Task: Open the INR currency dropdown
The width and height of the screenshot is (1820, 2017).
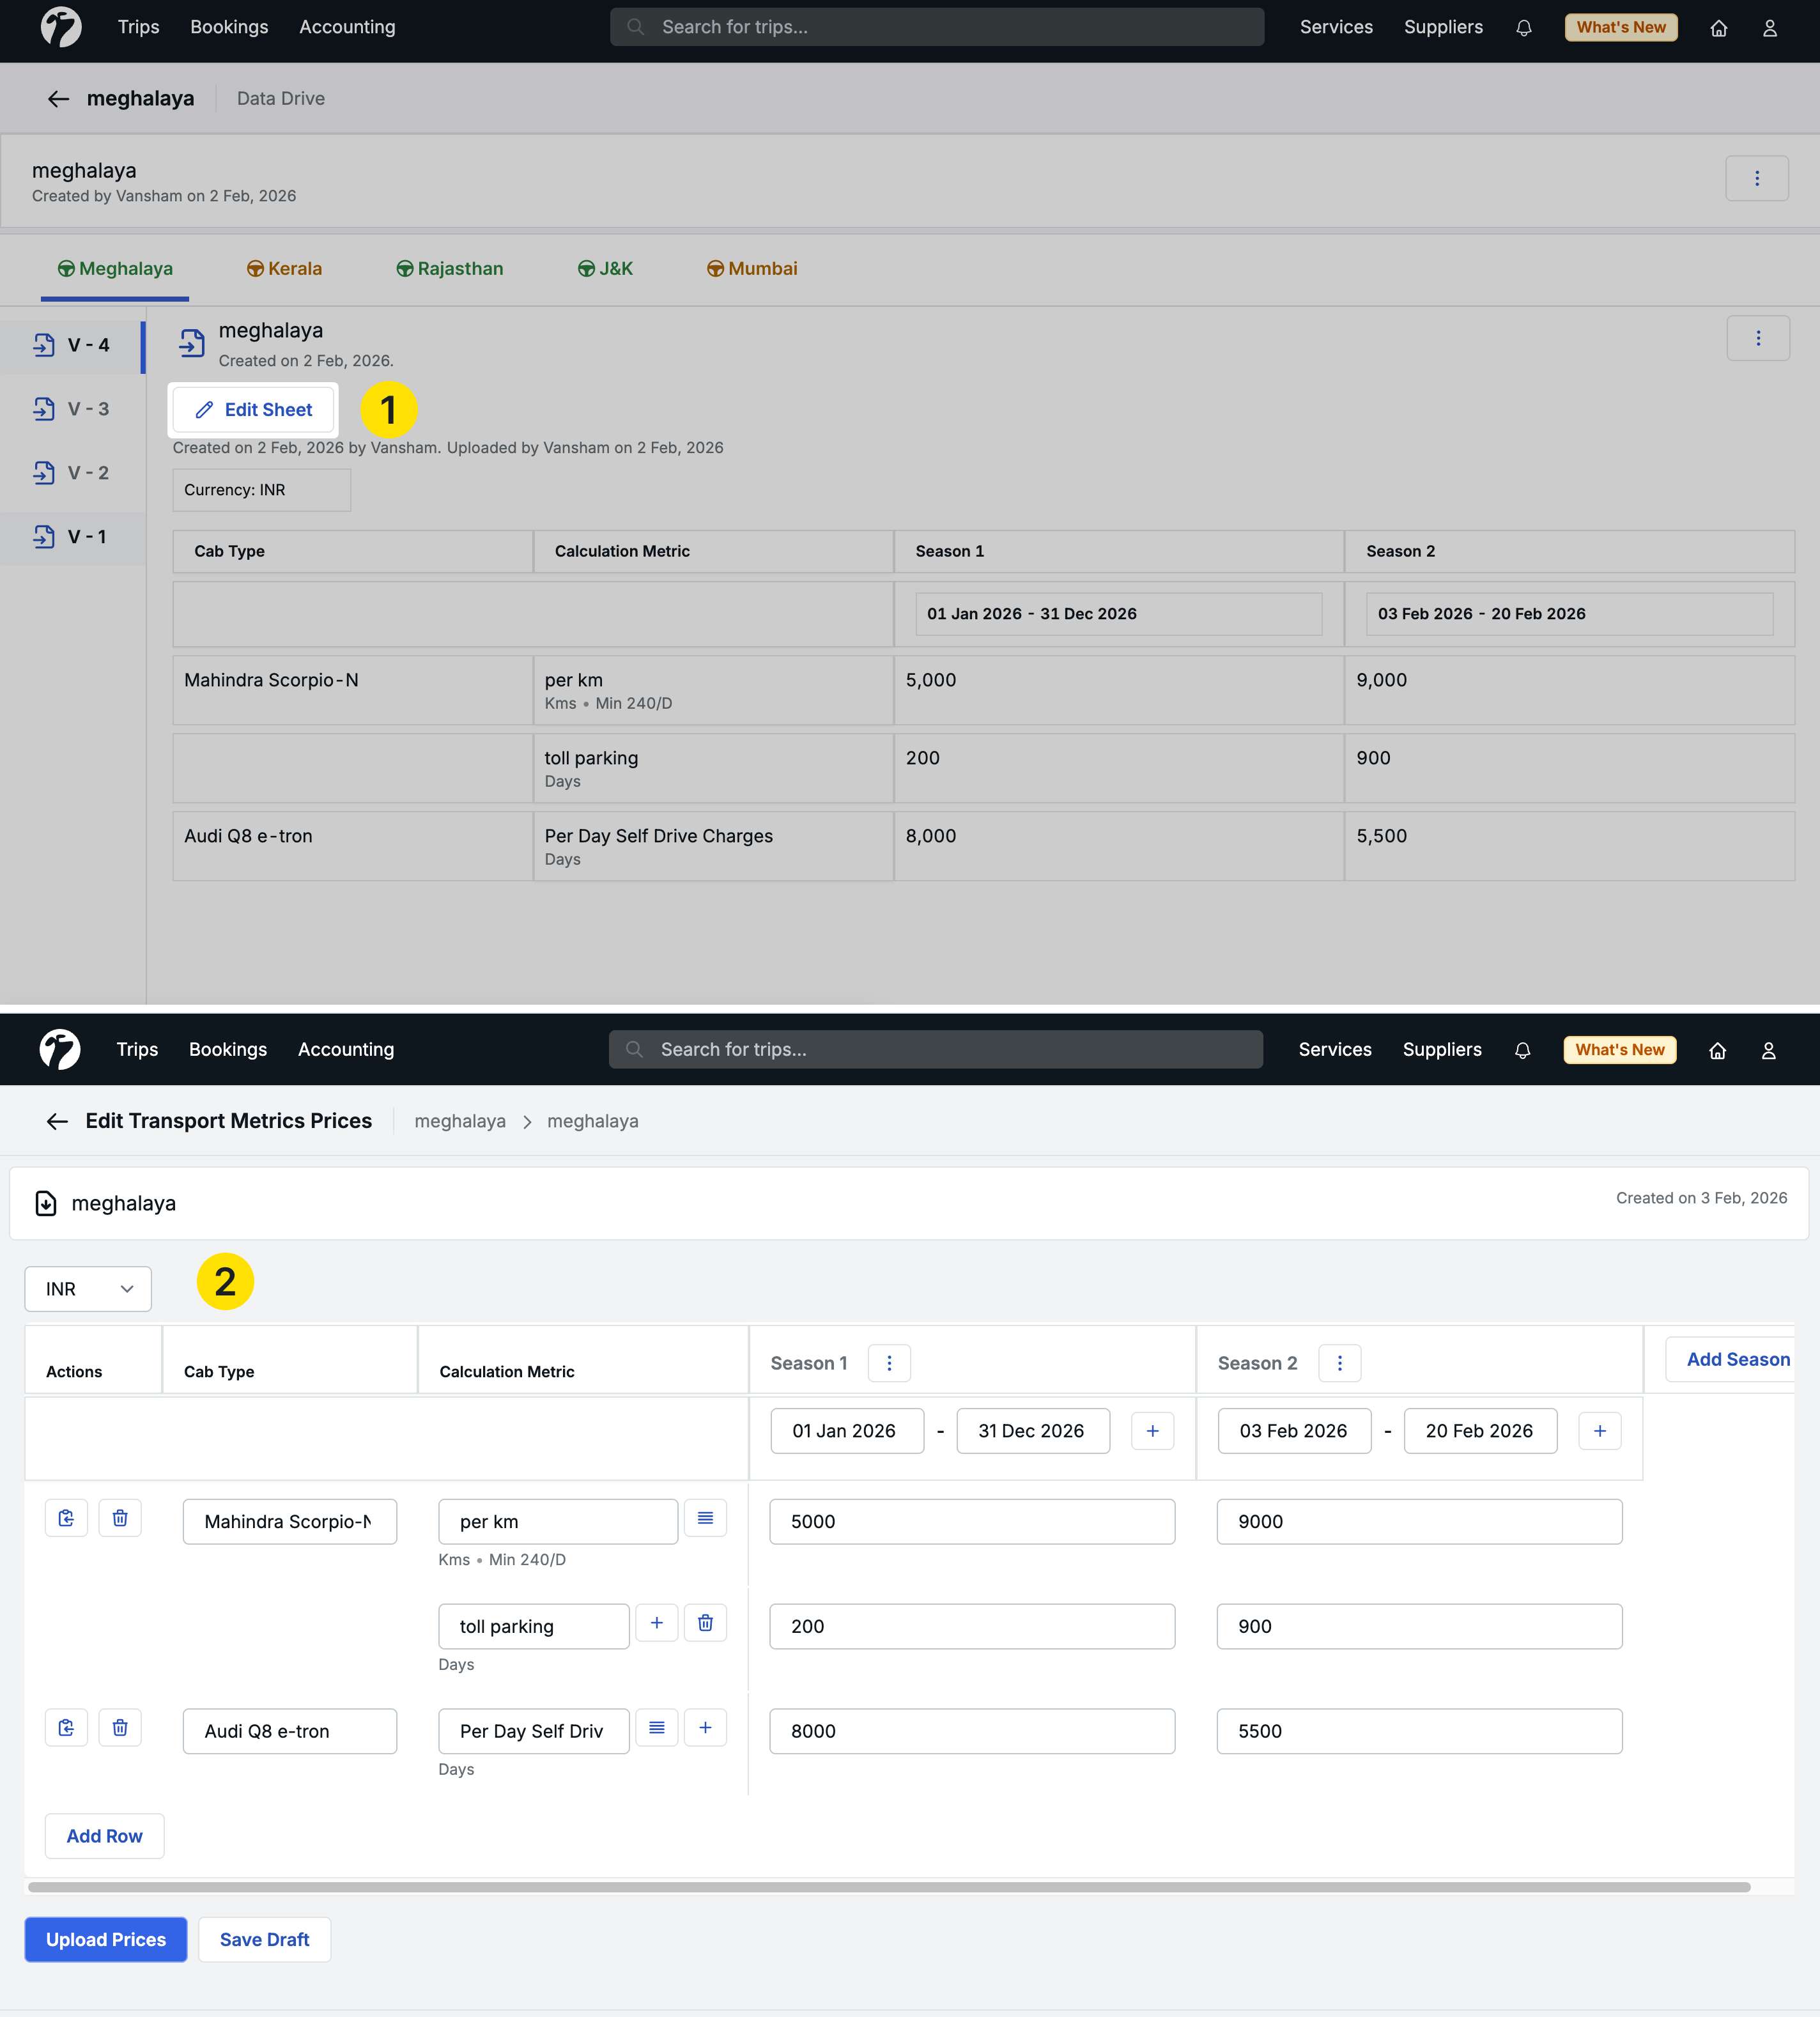Action: (88, 1289)
